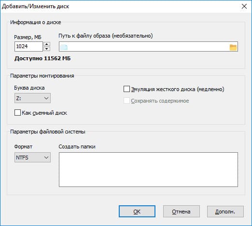Open the folder browse icon for image path

(x=233, y=47)
